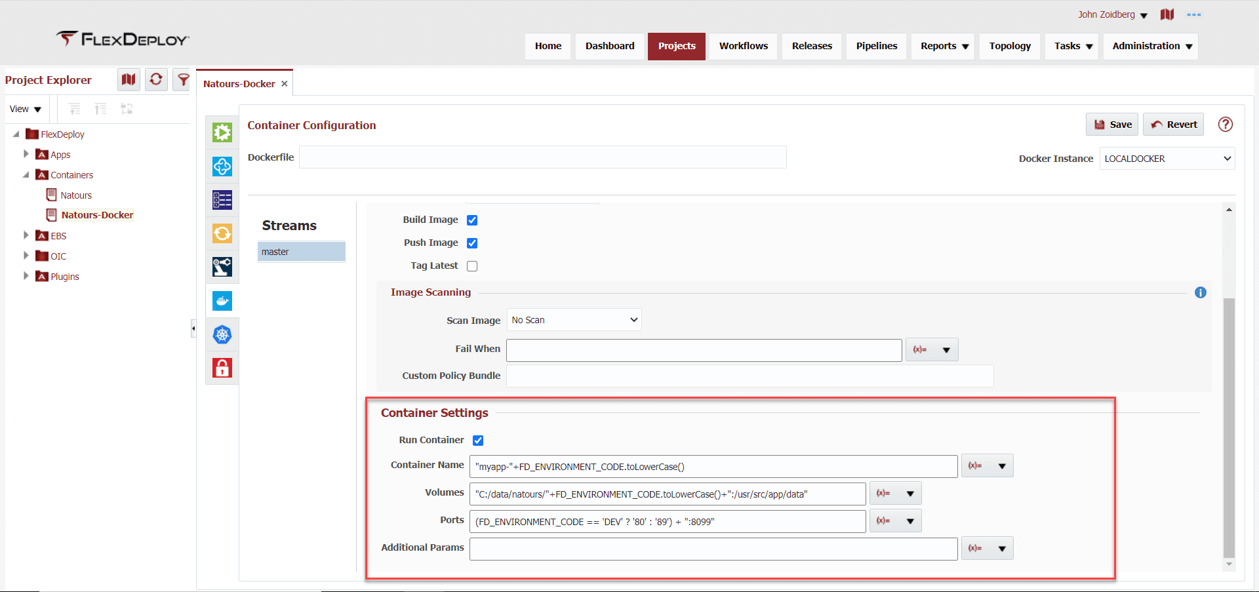
Task: Save the container configuration
Action: click(1112, 125)
